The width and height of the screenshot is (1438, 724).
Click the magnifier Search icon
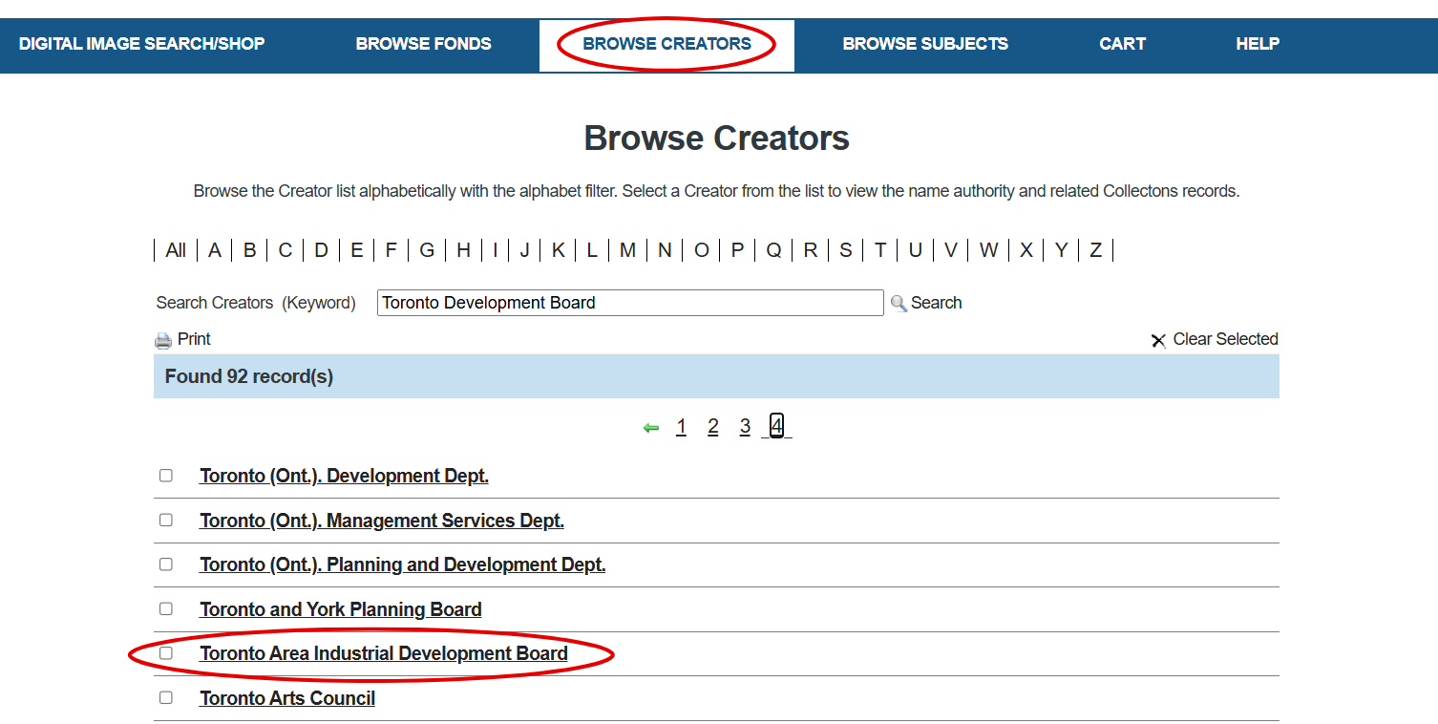click(899, 303)
